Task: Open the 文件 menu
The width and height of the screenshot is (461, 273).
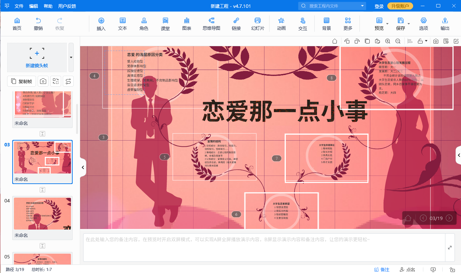Action: tap(19, 6)
